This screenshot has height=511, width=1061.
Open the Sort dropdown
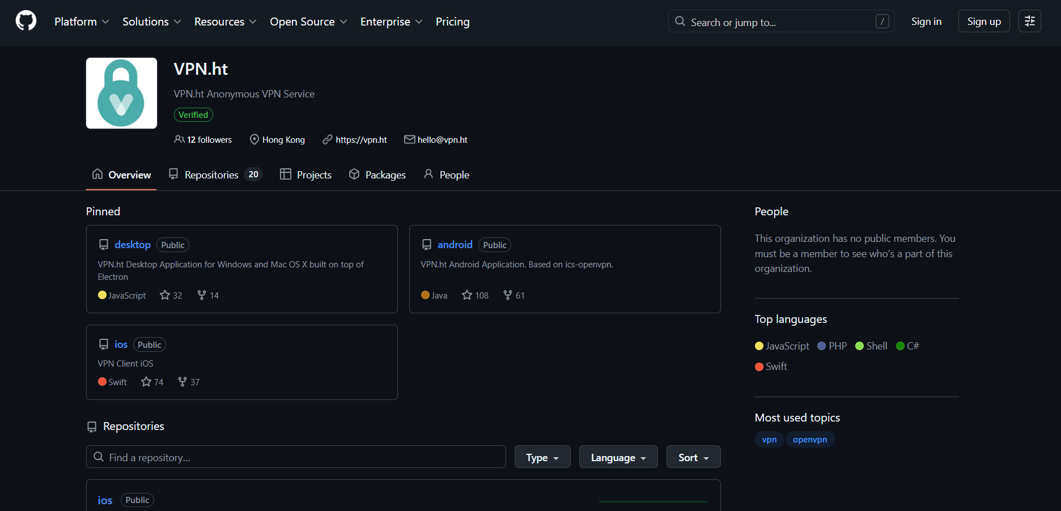pos(694,457)
